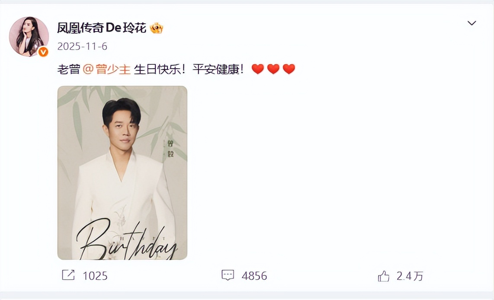The width and height of the screenshot is (494, 300).
Task: Open the poster's circular avatar photo
Action: 29,36
